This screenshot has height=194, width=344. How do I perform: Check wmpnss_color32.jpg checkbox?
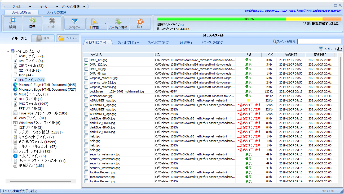pos(86,82)
